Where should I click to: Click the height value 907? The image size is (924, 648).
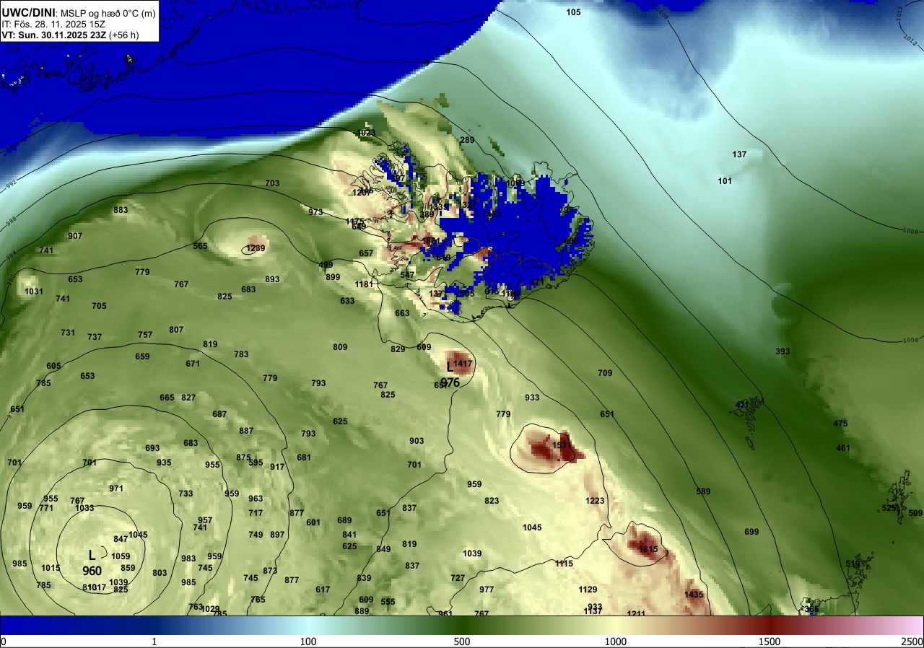[x=75, y=236]
